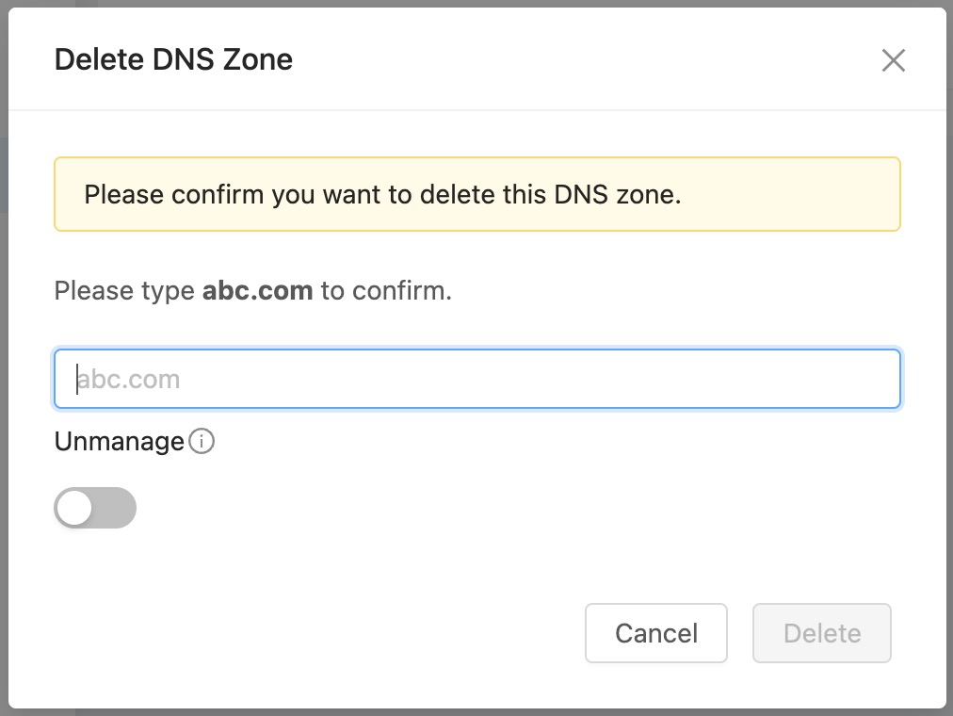Click the yellow confirmation warning banner
Screen dimensions: 953x716
477,194
